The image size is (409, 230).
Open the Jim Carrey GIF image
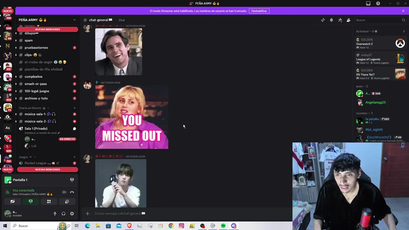pos(119,52)
